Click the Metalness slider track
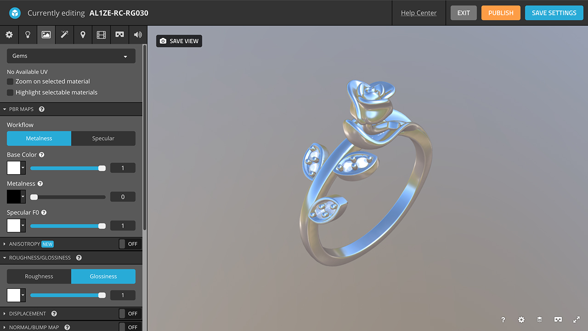This screenshot has width=588, height=331. (69, 197)
